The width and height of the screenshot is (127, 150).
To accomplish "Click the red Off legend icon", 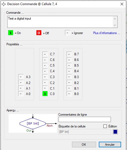I will click(x=39, y=33).
